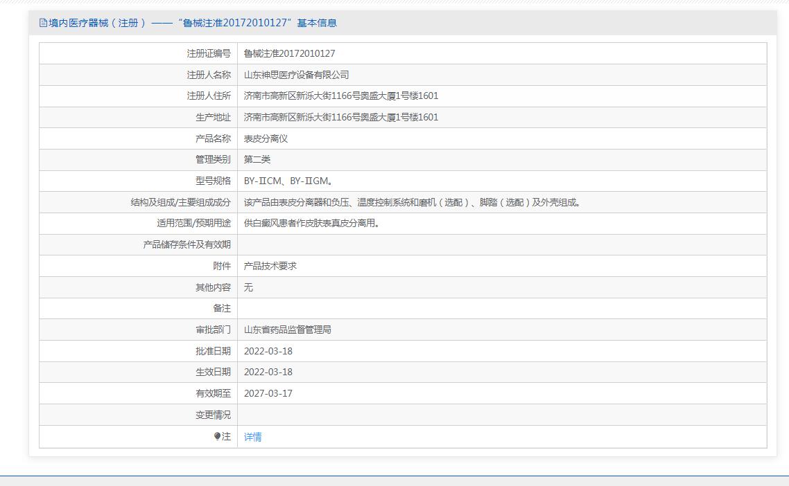Click the 产品技术要求 attachment text
Screen dimensions: 789x486
pyautogui.click(x=270, y=266)
